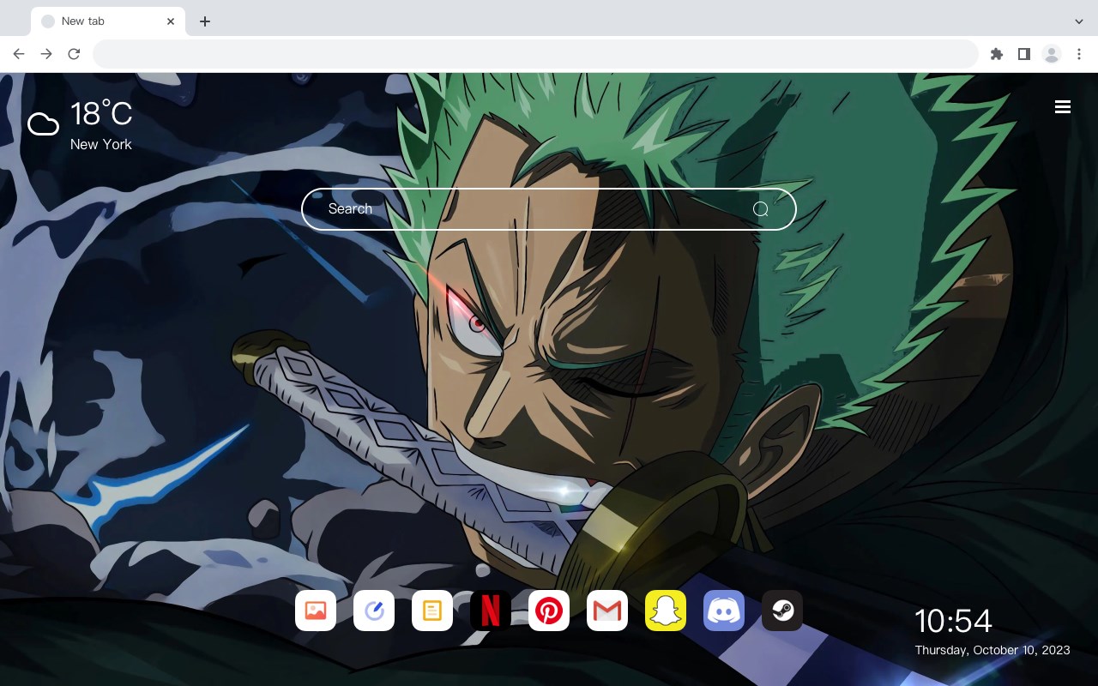The height and width of the screenshot is (686, 1098).
Task: Click the 18°C temperature reading
Action: tap(101, 114)
